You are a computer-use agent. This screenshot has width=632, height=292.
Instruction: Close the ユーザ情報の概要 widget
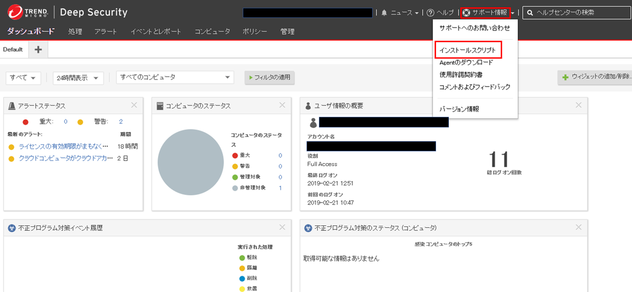[x=579, y=105]
